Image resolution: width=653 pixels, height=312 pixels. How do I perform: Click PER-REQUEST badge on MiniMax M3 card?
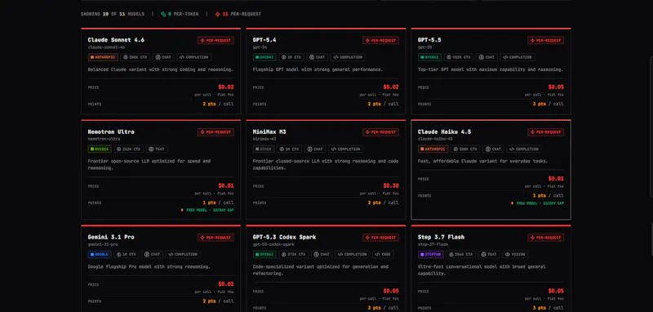[x=380, y=132]
